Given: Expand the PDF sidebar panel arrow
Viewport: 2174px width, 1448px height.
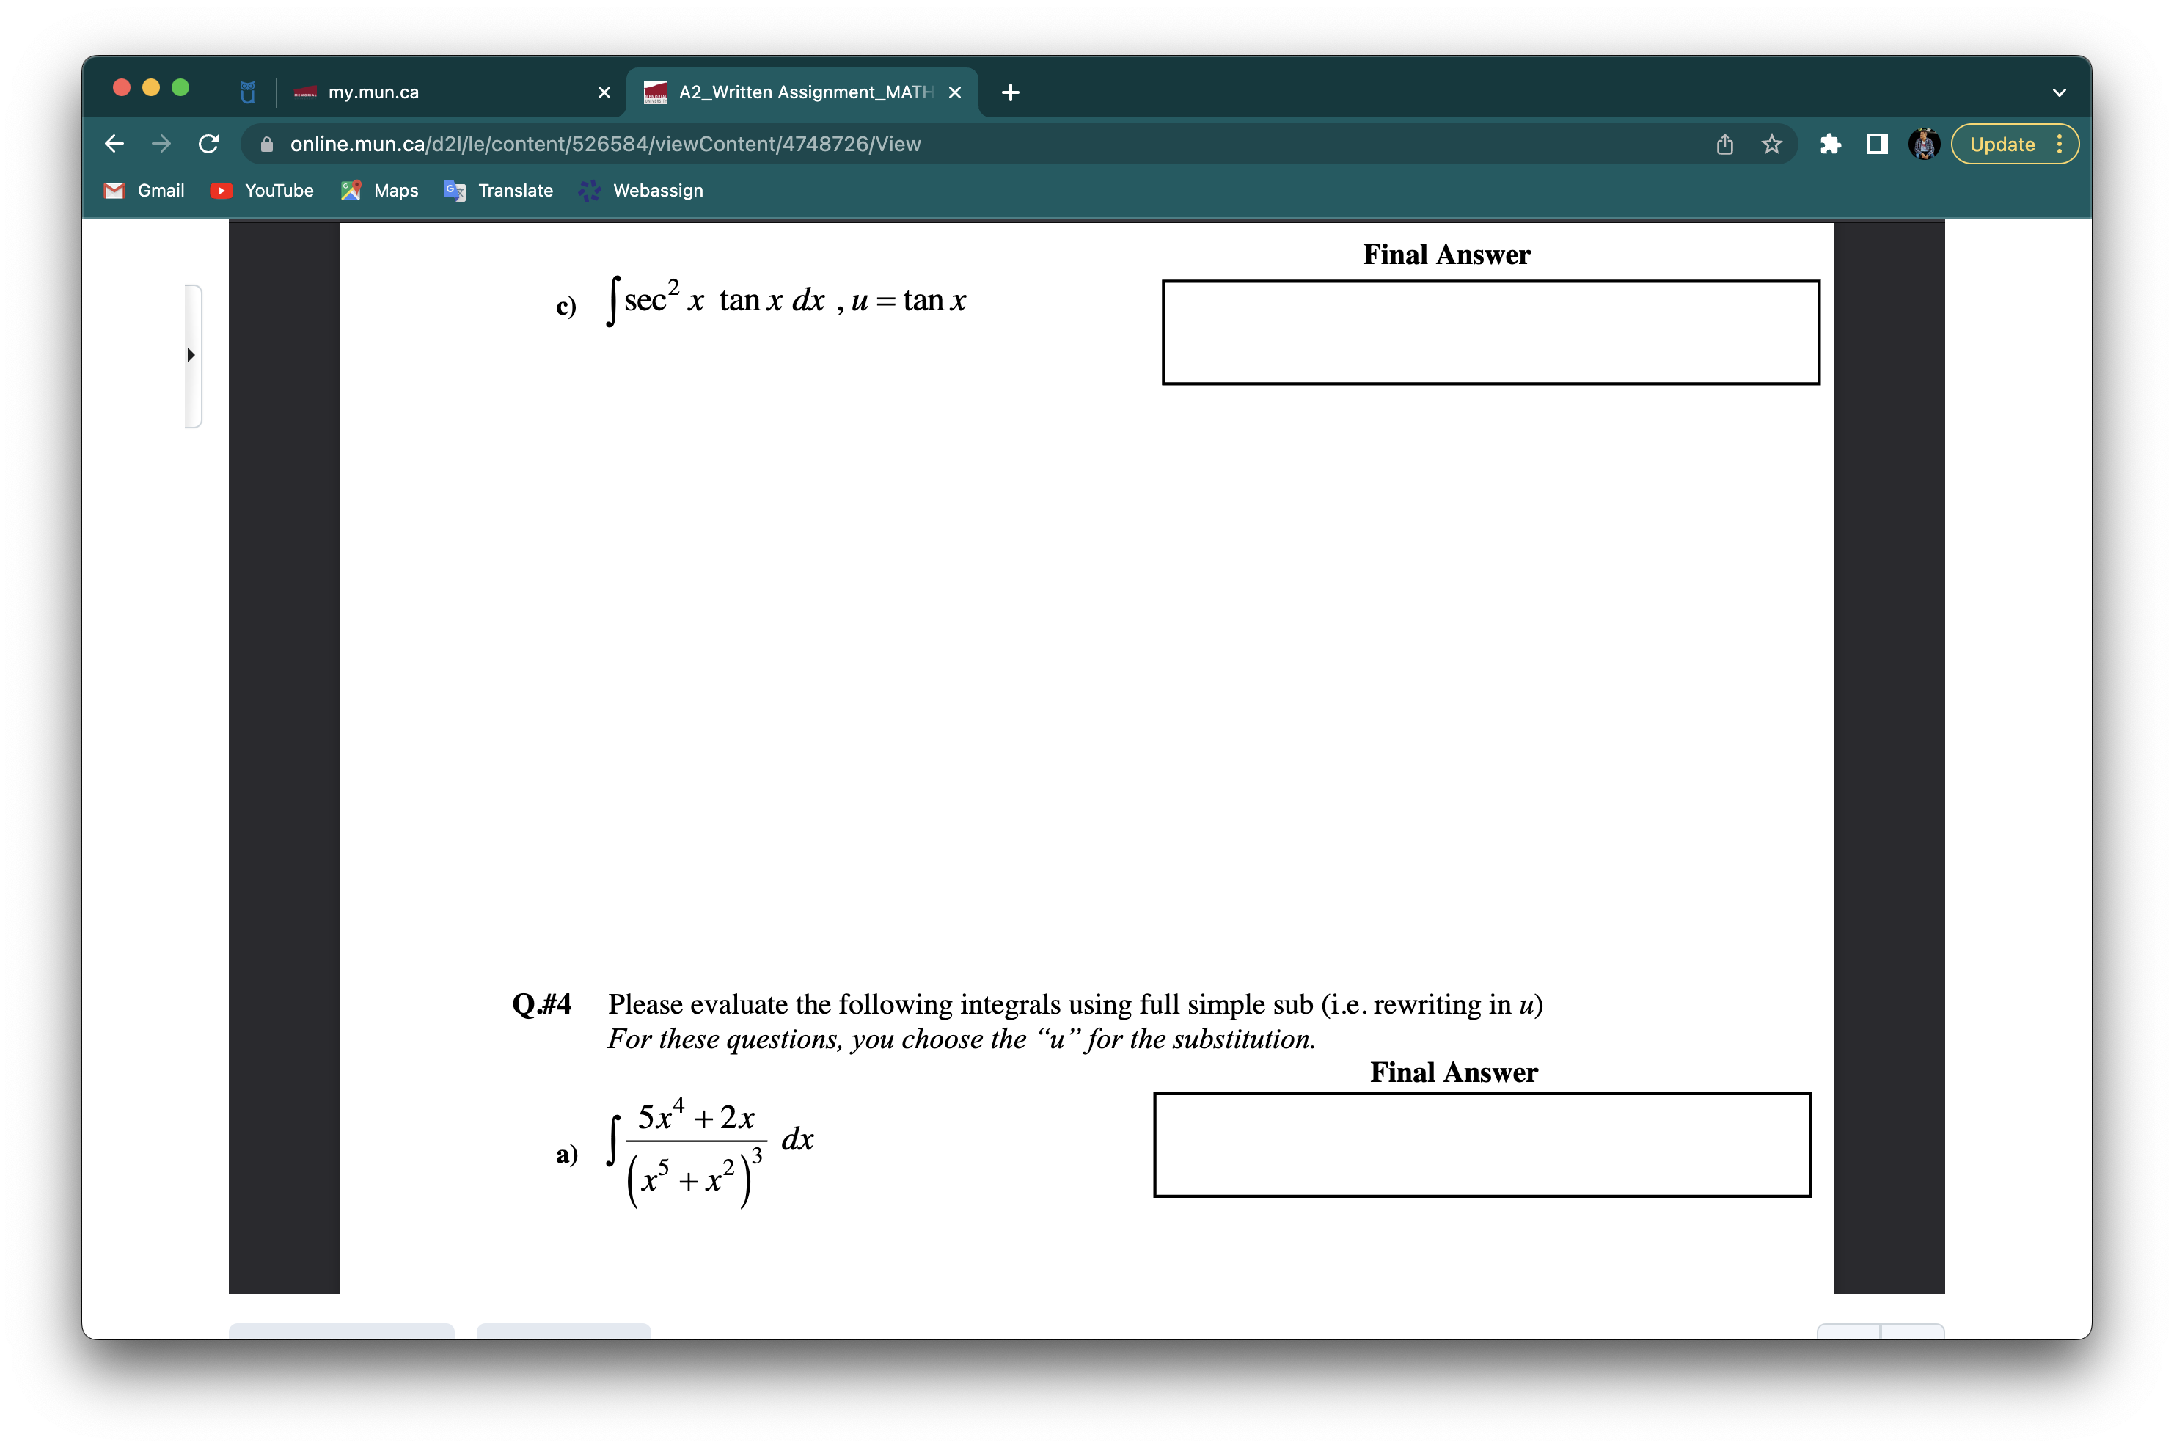Looking at the screenshot, I should (191, 354).
